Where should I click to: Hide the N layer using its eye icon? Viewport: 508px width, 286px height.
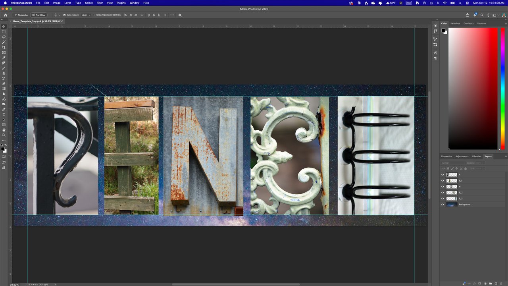click(443, 187)
